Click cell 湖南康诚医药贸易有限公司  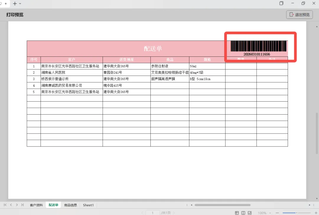71,85
